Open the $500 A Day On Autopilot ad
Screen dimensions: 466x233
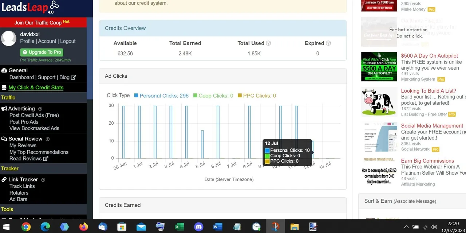[x=430, y=56]
